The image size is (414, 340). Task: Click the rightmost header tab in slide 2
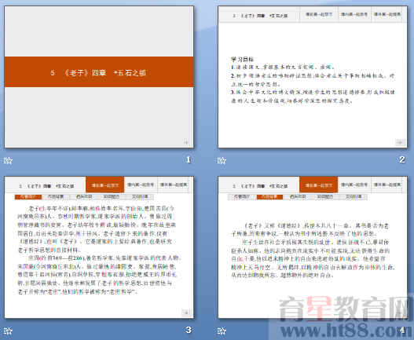click(387, 14)
